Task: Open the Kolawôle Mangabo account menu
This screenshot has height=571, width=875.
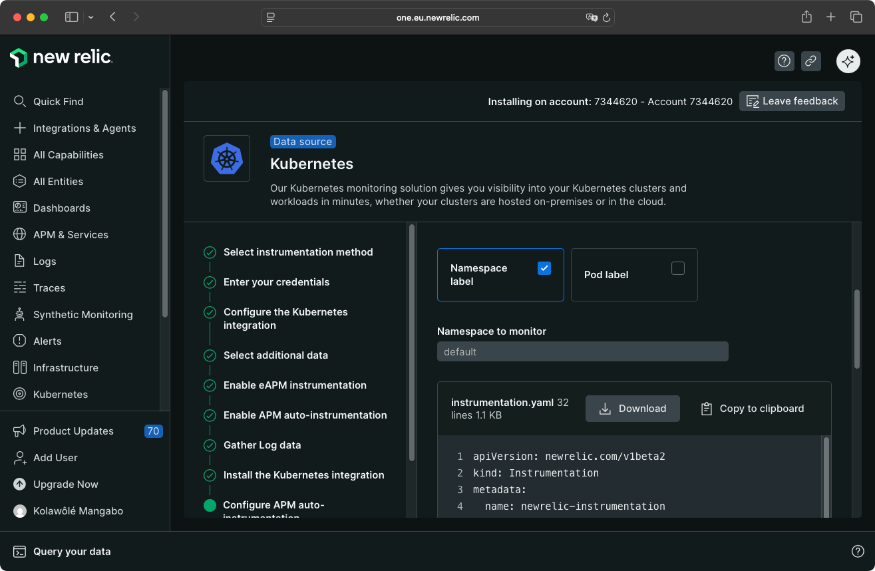Action: pos(78,510)
